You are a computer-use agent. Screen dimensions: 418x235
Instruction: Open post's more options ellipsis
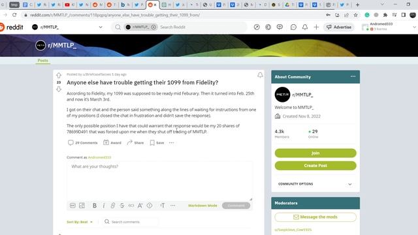click(x=171, y=143)
